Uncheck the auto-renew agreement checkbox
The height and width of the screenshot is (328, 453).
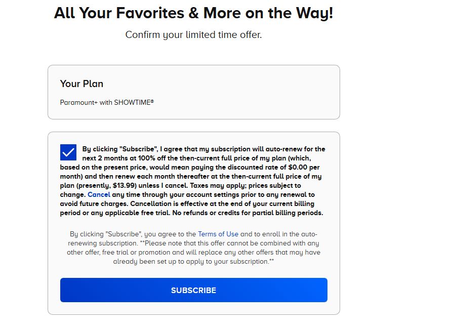tap(68, 152)
